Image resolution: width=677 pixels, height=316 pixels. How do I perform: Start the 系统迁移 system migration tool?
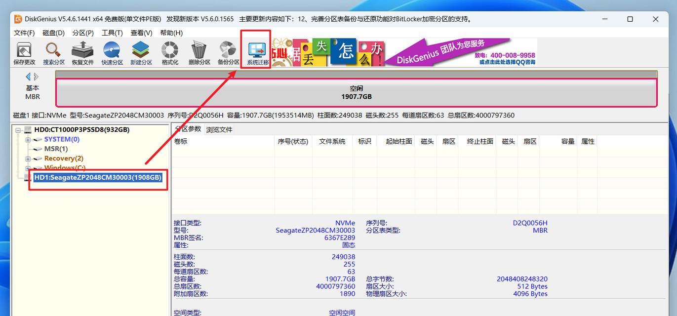point(257,53)
